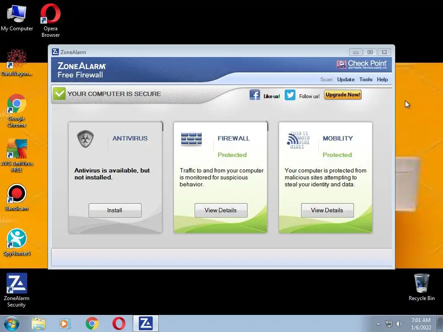Click View Details under Firewall
The height and width of the screenshot is (332, 443).
[221, 211]
